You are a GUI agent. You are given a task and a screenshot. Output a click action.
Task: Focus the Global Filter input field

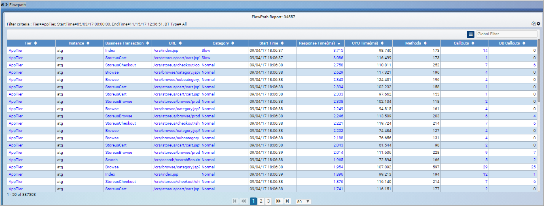(507, 34)
